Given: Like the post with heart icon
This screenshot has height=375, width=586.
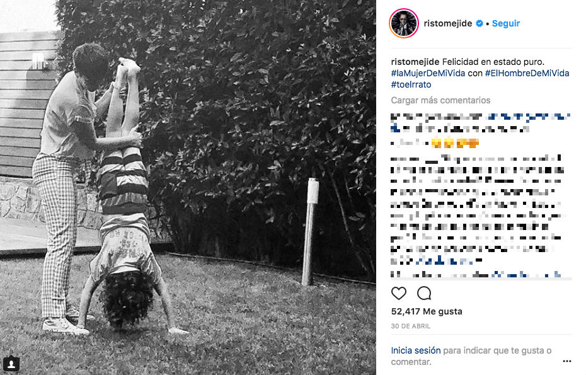Looking at the screenshot, I should [399, 294].
